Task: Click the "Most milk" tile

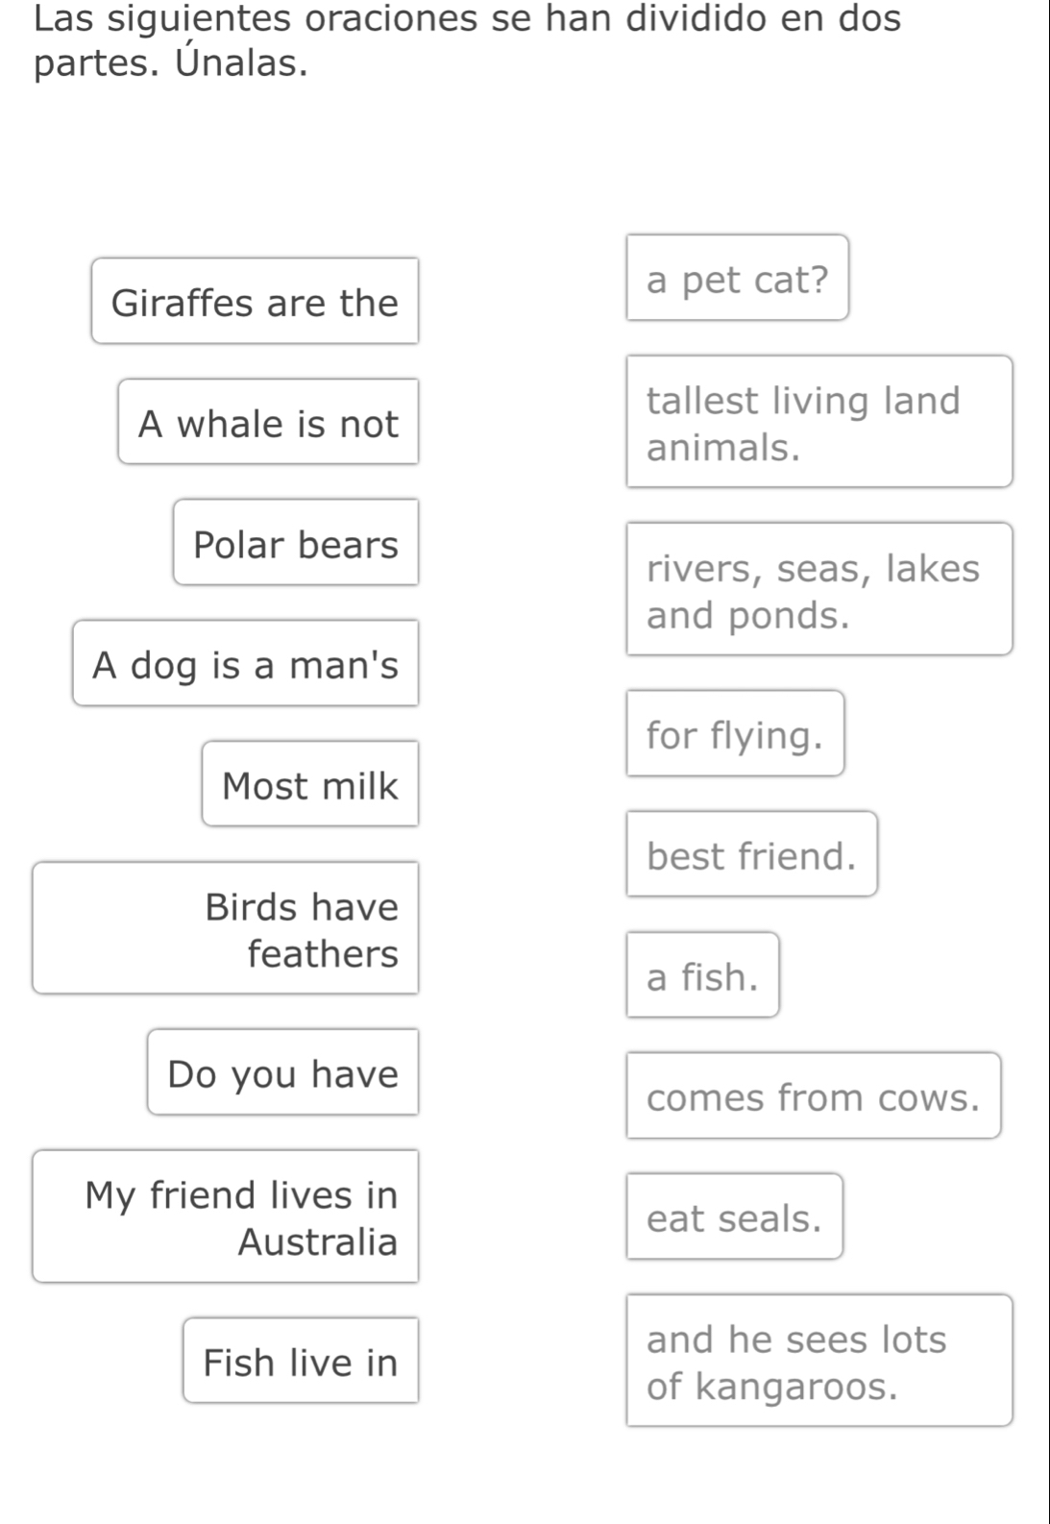Action: [x=310, y=784]
